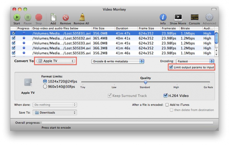Click the 40m 41s duration cell
Screen dimensions: 229x145
point(123,38)
